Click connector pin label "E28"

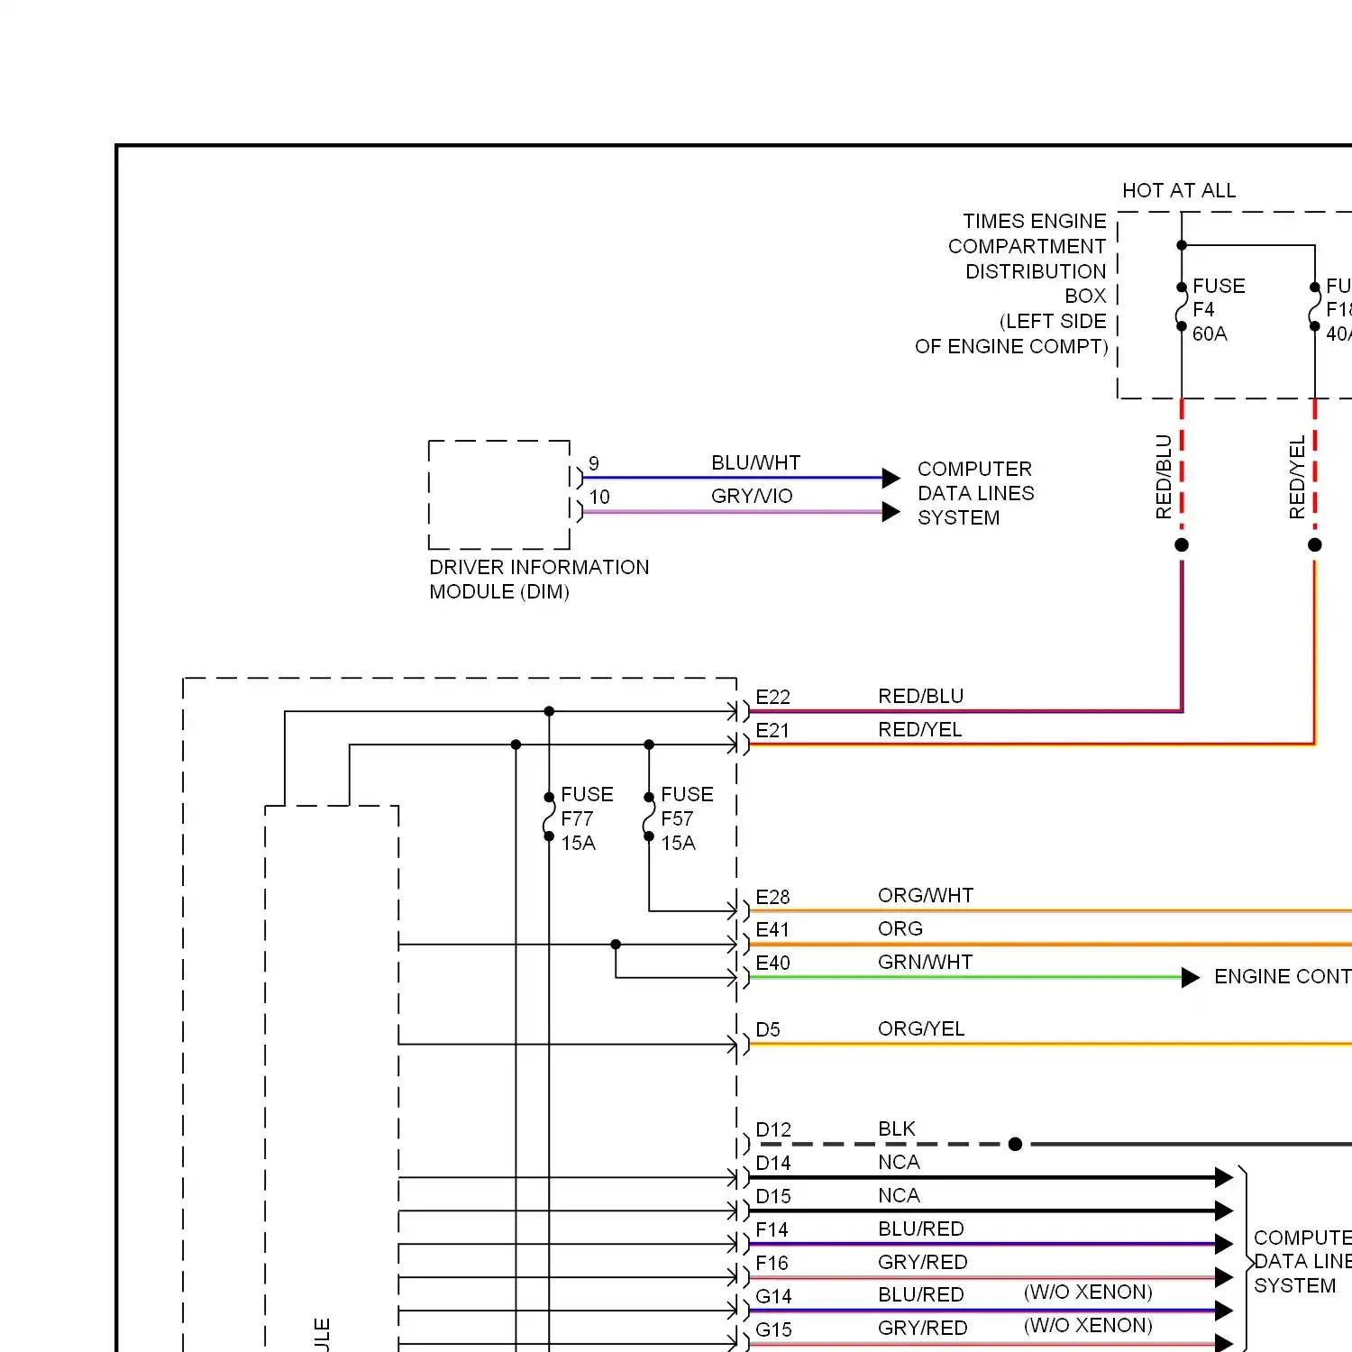(x=772, y=897)
